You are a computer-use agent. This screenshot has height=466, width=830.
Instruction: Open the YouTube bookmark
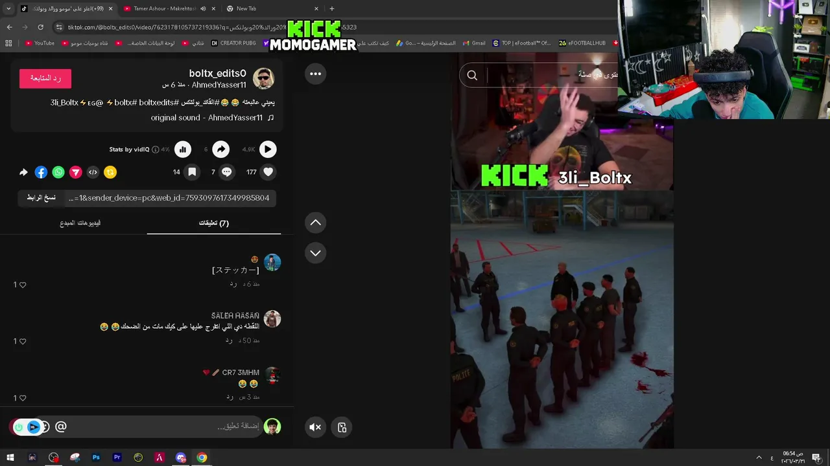tap(40, 43)
